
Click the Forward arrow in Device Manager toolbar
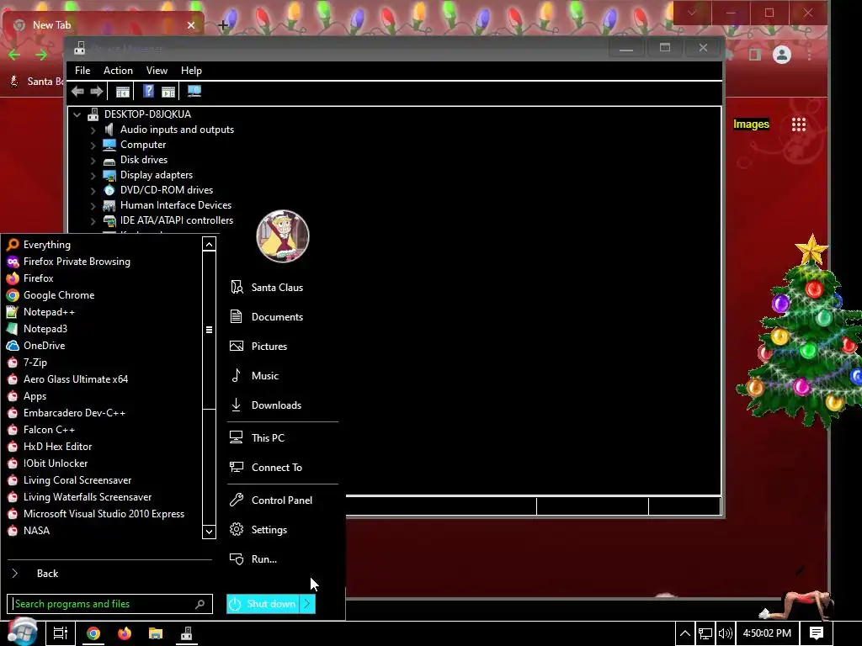pyautogui.click(x=97, y=91)
